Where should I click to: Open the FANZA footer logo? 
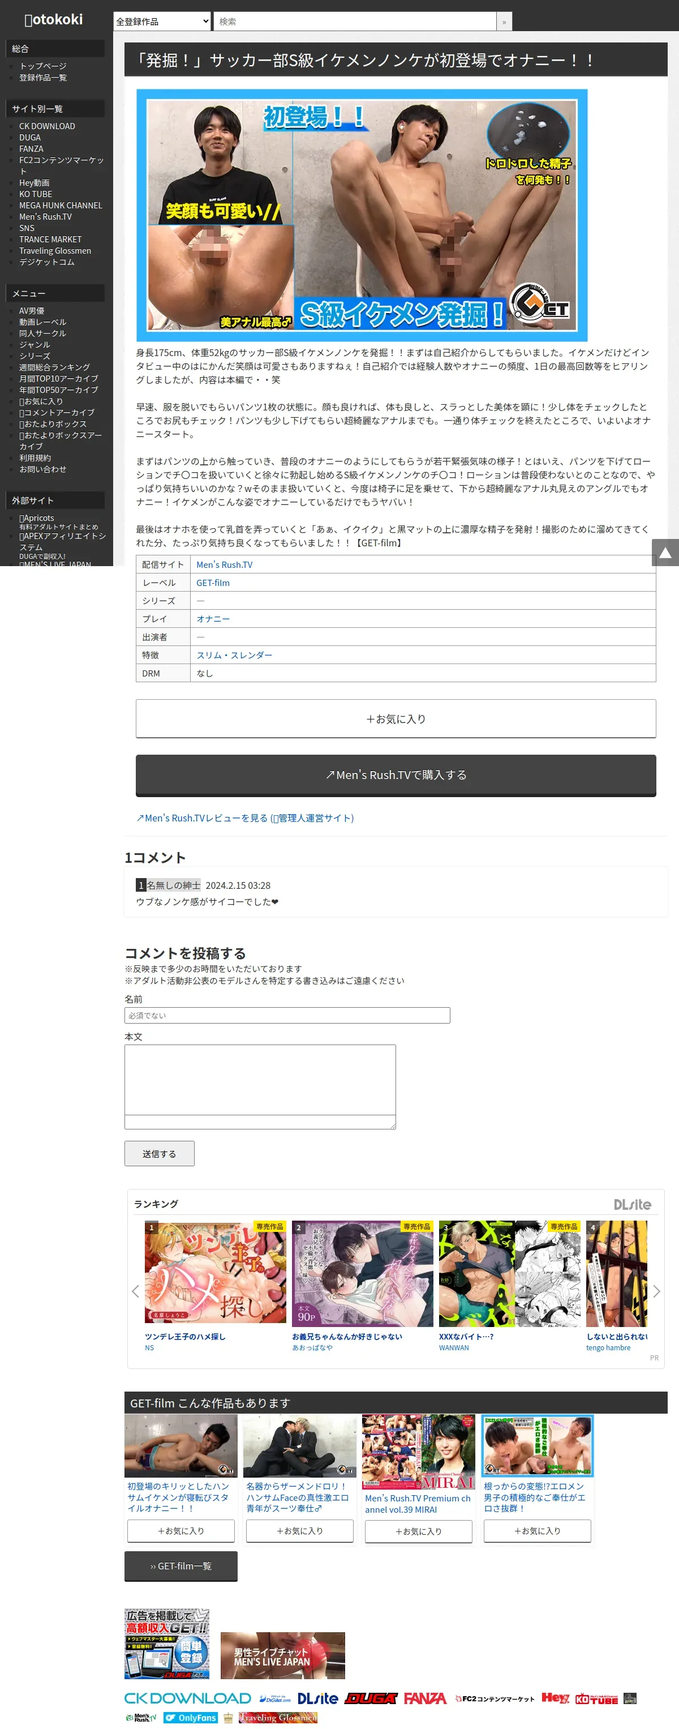(x=425, y=1698)
